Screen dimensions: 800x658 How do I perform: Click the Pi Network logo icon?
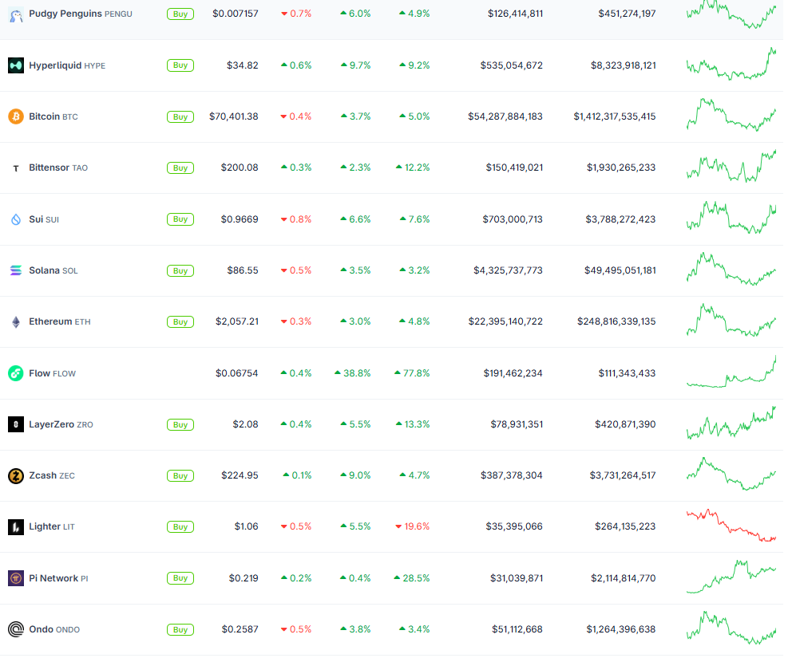click(x=16, y=577)
